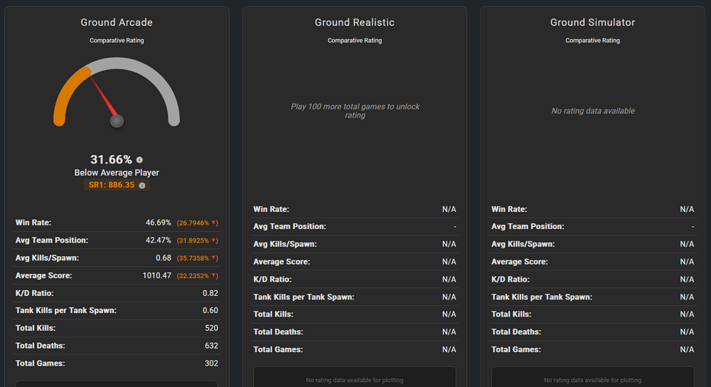
Task: Click the gauge needle pivot in Ground Arcade
Action: point(117,121)
